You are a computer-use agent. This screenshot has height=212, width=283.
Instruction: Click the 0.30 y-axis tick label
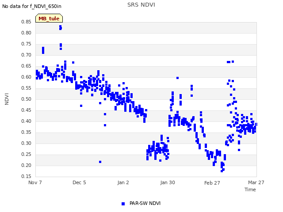click(26, 143)
